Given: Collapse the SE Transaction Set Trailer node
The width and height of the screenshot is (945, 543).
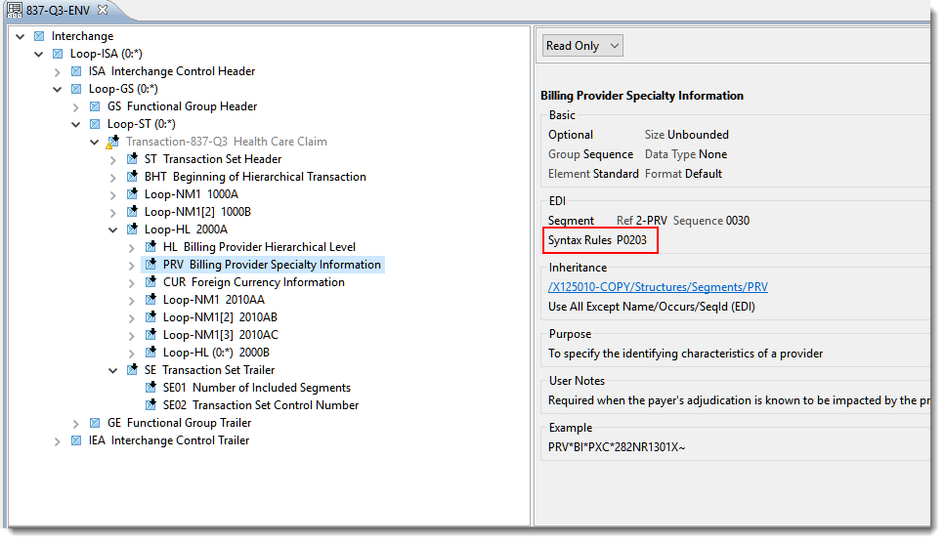Looking at the screenshot, I should pyautogui.click(x=114, y=370).
